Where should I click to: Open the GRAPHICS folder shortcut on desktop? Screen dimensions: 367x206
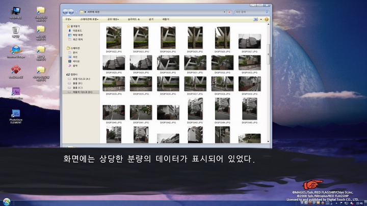coord(41,11)
